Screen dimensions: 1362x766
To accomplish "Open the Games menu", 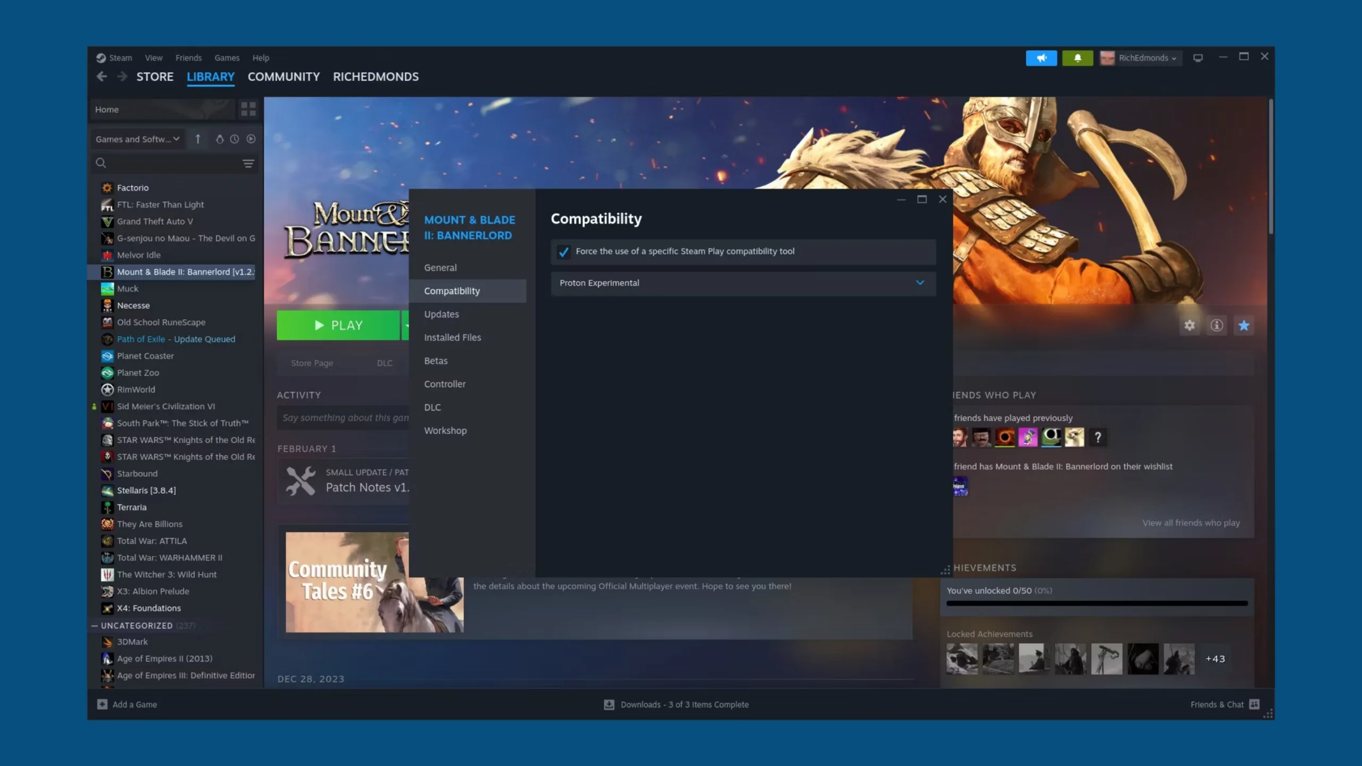I will tap(227, 58).
